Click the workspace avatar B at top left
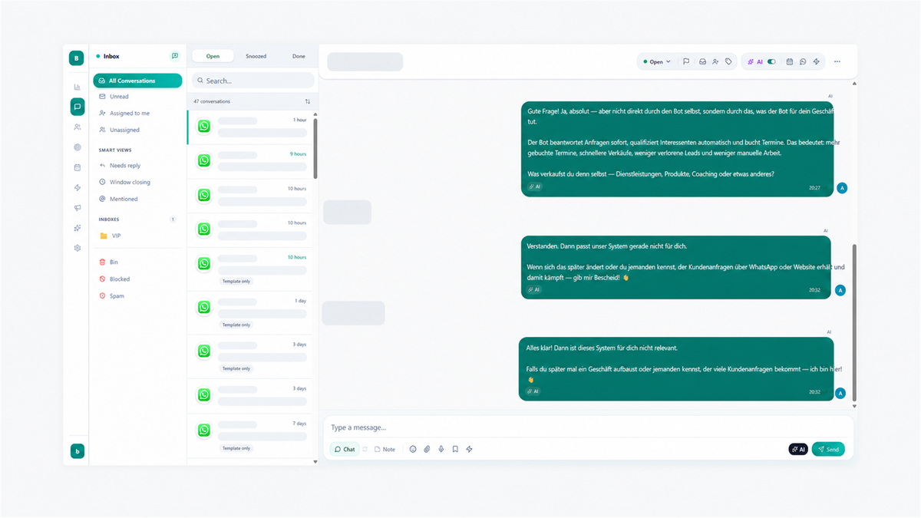921x518 pixels. 77,58
